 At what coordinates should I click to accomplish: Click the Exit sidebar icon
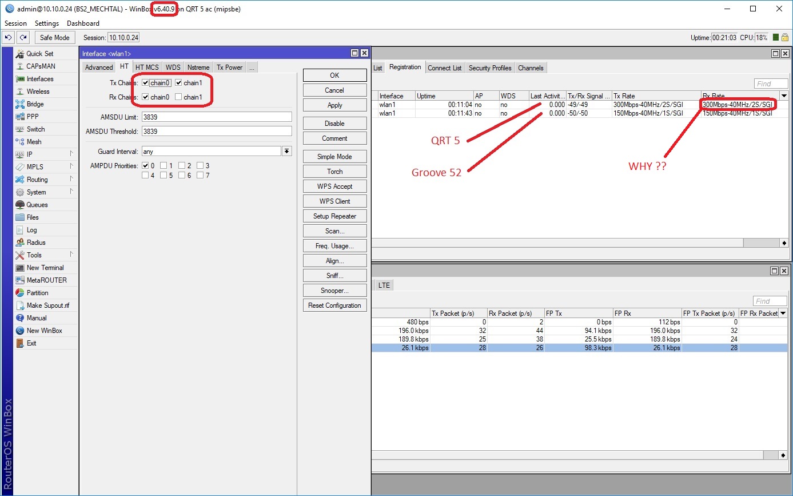tap(20, 343)
